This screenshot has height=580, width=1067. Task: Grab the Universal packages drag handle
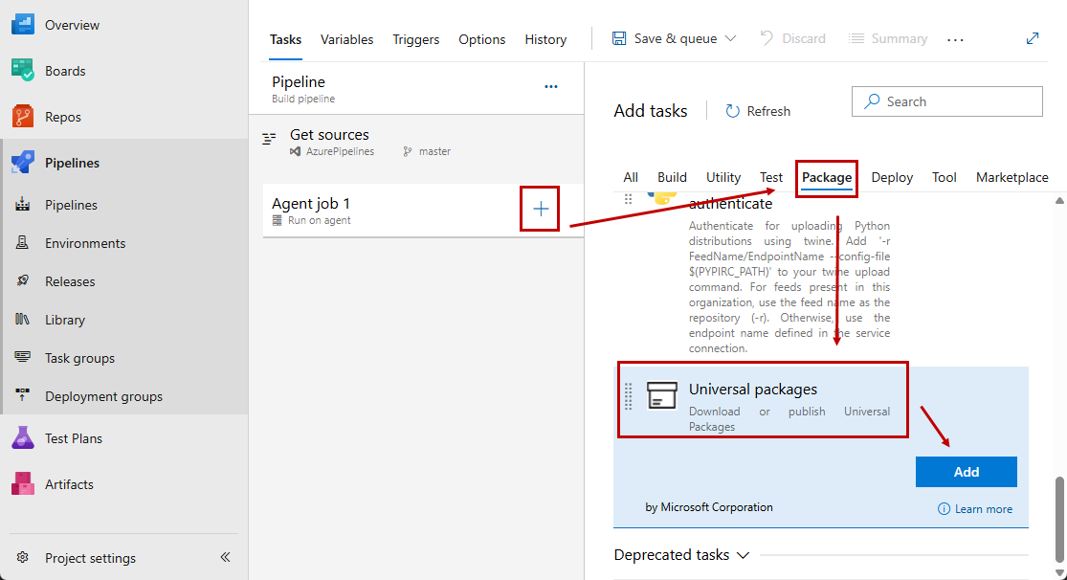point(629,396)
